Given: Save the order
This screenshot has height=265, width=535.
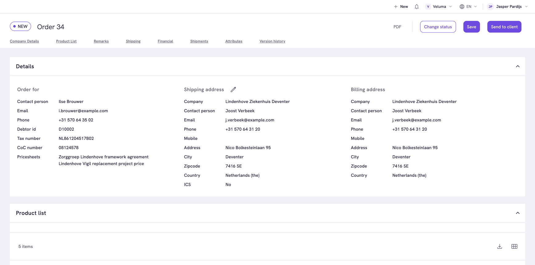Looking at the screenshot, I should pos(471,27).
